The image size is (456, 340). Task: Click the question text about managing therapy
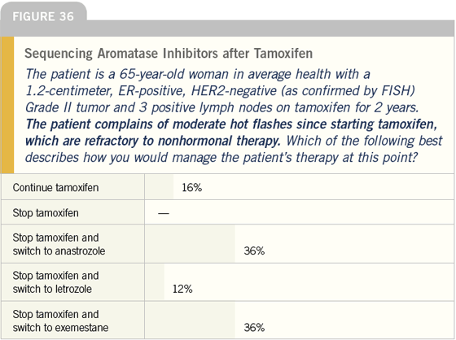click(x=234, y=149)
